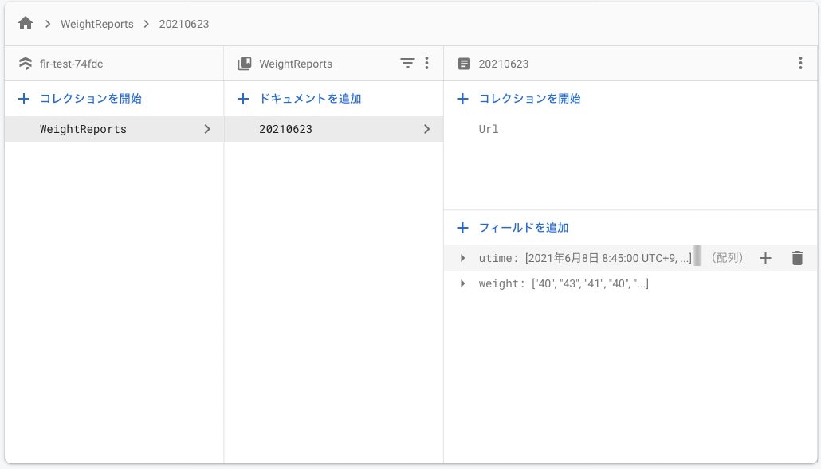Click WeightReports in the breadcrumb path
Screen dimensions: 821x469
tap(97, 24)
